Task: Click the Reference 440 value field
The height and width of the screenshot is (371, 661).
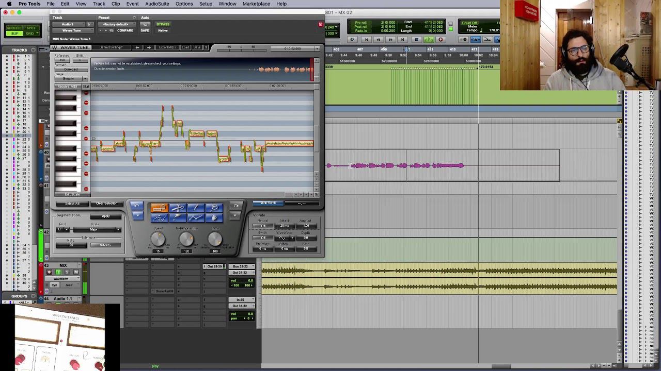Action: [x=62, y=60]
